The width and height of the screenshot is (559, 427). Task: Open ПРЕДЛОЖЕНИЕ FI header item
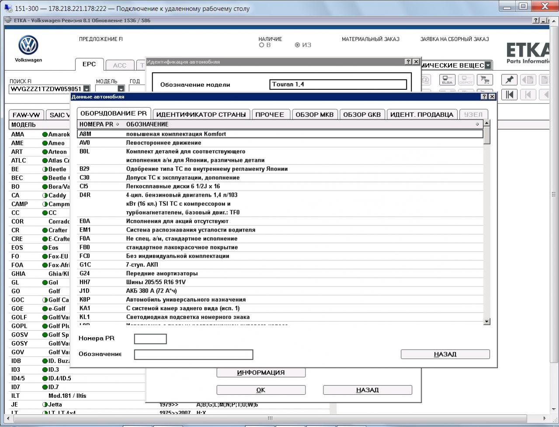click(101, 39)
